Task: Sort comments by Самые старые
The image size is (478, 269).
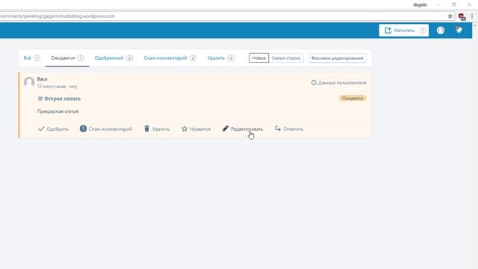Action: [x=286, y=58]
